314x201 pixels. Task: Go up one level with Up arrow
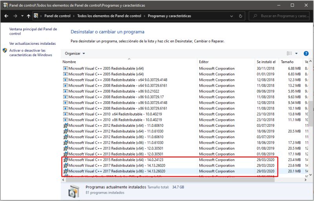(28, 16)
